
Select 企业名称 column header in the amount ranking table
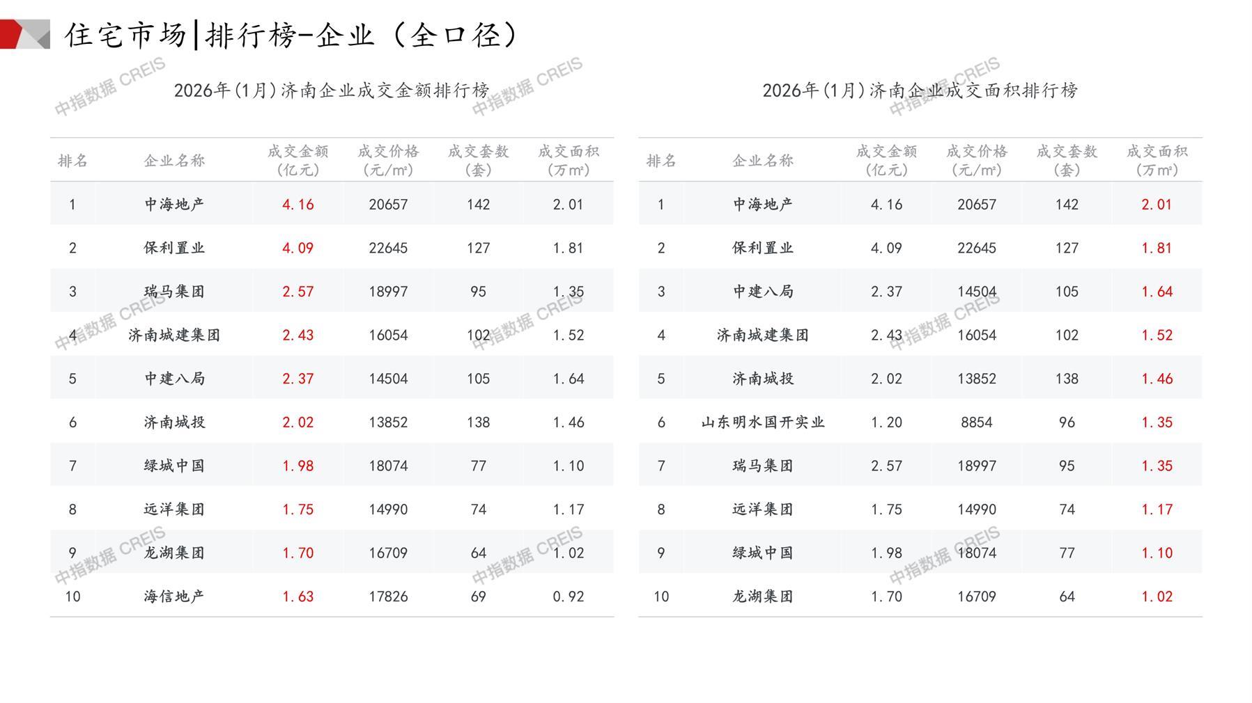tap(174, 161)
